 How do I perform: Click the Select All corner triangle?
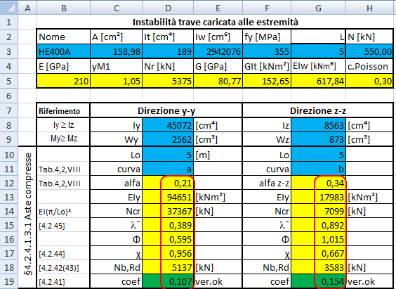click(9, 8)
